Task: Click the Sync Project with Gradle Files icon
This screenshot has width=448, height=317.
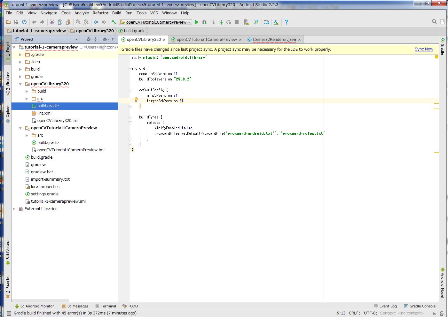Action: pos(256,22)
